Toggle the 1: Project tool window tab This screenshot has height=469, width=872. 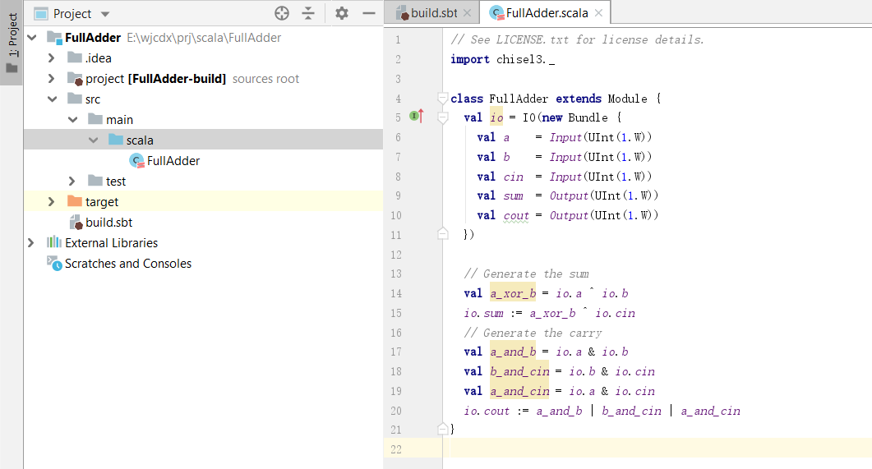click(12, 44)
